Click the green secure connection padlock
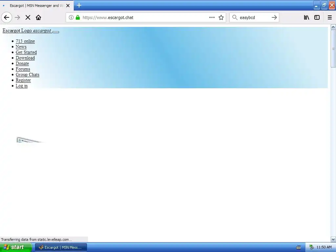This screenshot has height=252, width=336. pos(78,17)
